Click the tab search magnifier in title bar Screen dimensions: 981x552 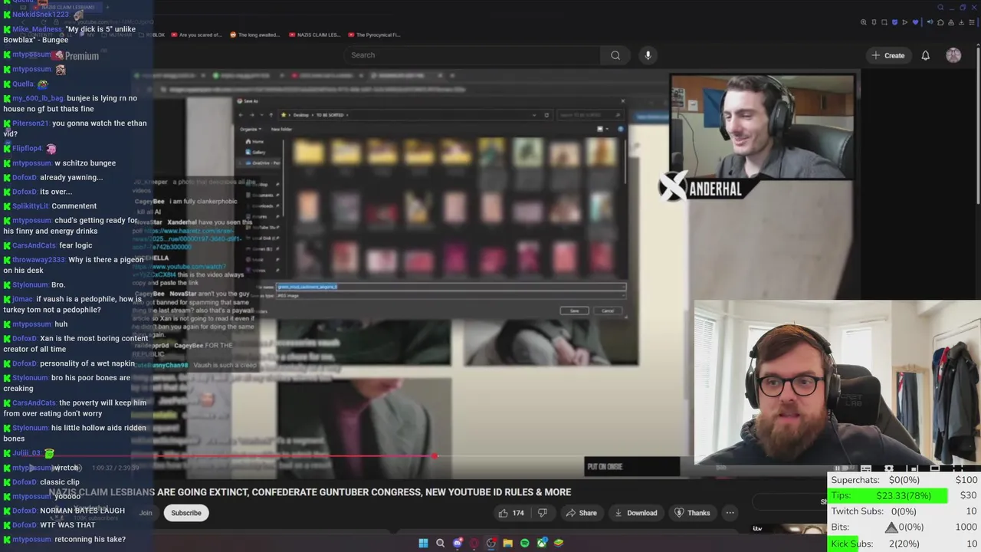coord(940,8)
